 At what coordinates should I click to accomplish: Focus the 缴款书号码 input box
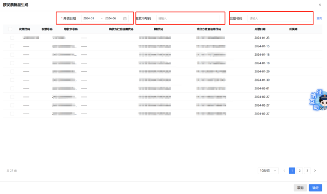click(188, 18)
